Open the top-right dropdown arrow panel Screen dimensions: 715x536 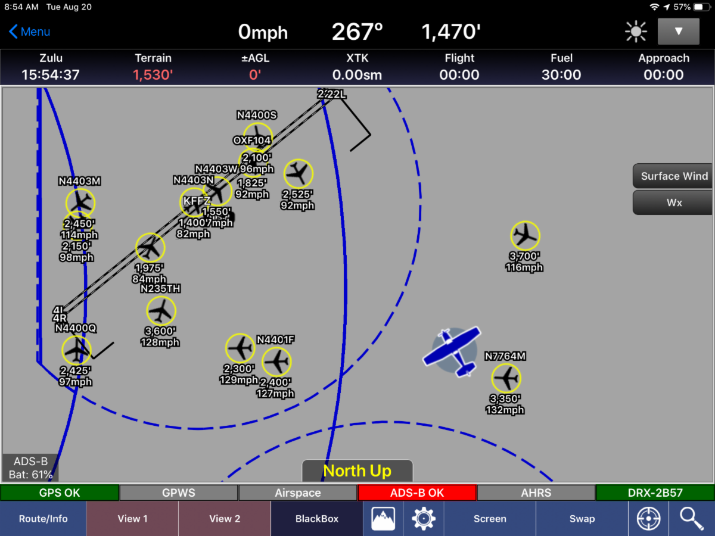679,32
